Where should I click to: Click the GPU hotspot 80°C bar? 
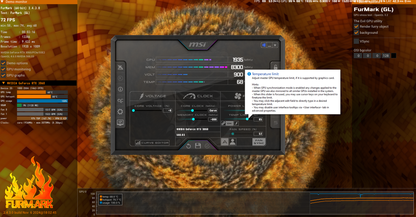(x=42, y=97)
